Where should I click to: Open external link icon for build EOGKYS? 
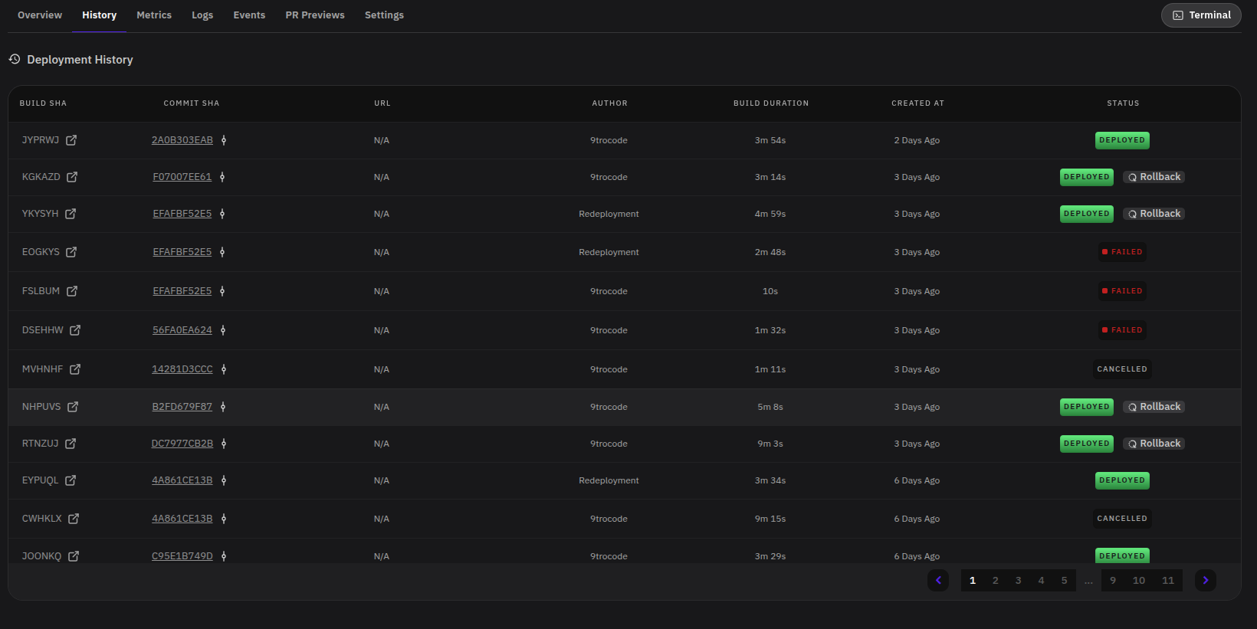tap(71, 252)
